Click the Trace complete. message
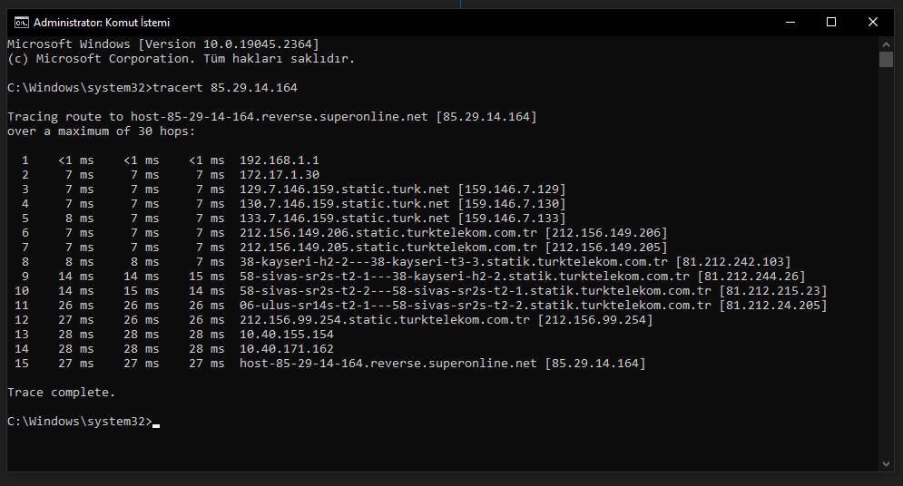Screen dimensions: 903x486 coord(61,393)
